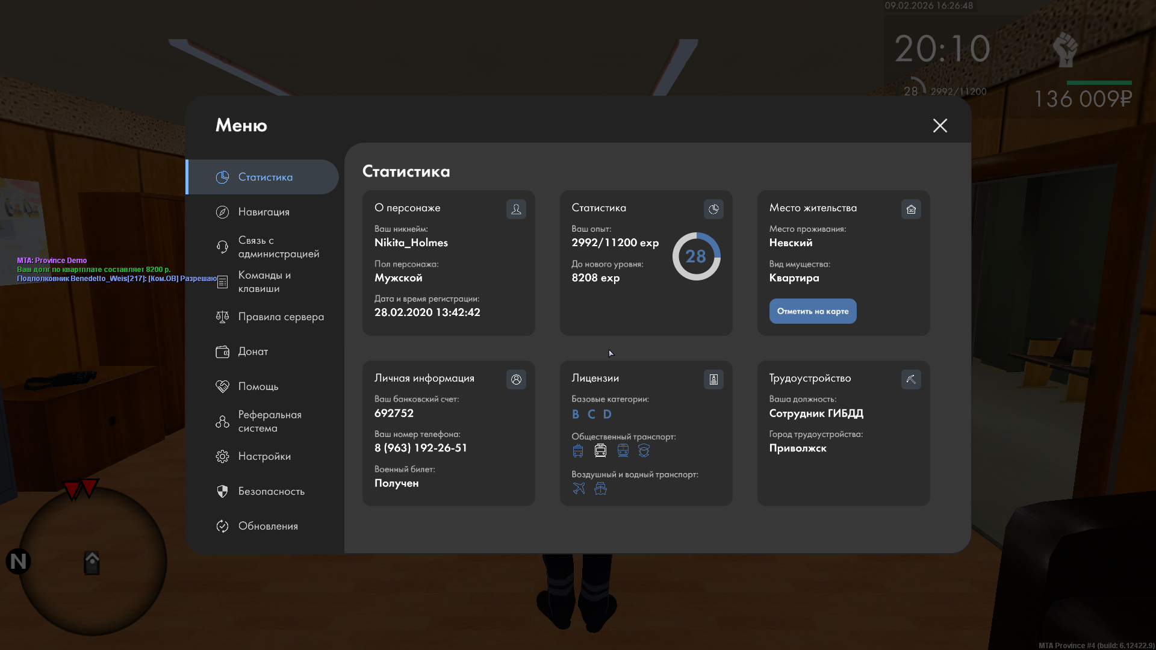The width and height of the screenshot is (1156, 650).
Task: Click the account icon in Личная информация card
Action: point(516,379)
